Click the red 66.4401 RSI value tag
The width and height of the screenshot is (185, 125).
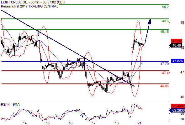178,106
